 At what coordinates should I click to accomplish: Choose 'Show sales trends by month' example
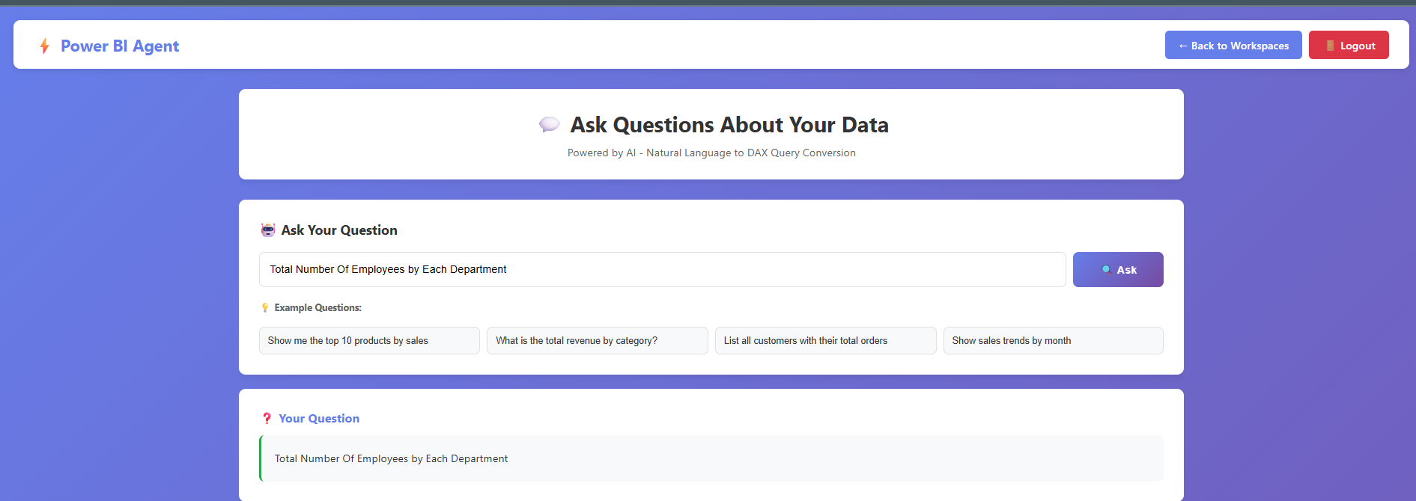click(x=1053, y=340)
